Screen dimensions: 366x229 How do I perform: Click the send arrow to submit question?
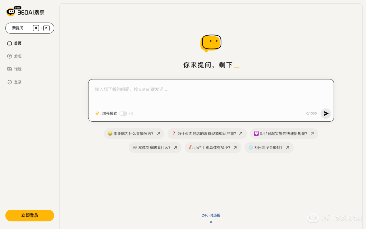325,113
